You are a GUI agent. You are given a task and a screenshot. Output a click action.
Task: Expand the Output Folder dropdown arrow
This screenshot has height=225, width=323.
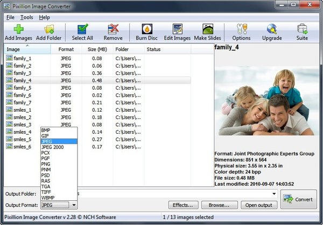pyautogui.click(x=275, y=193)
